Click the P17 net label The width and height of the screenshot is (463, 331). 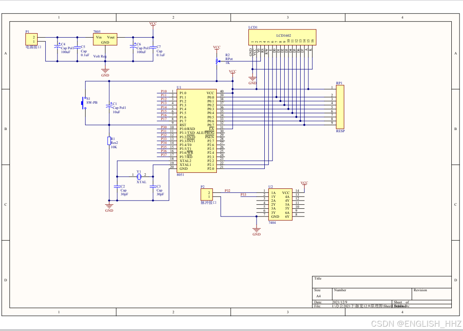tap(164, 119)
